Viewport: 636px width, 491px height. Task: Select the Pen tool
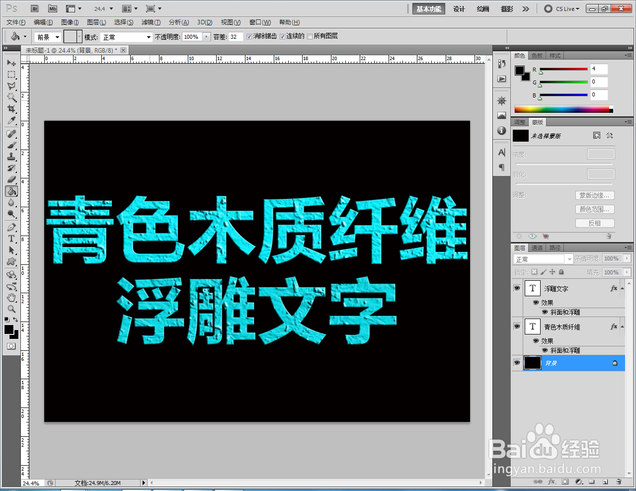pyautogui.click(x=11, y=227)
